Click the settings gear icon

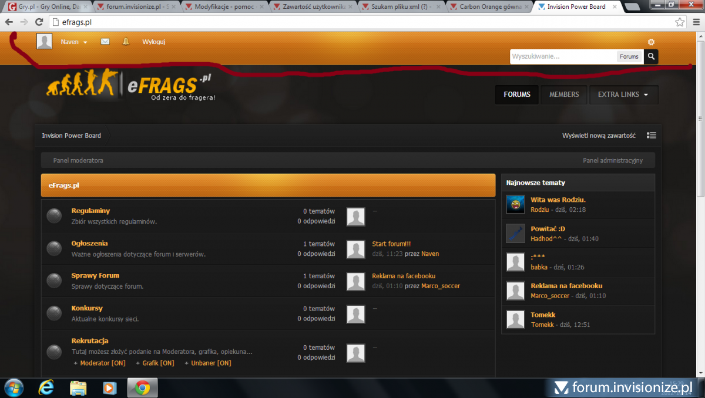[x=651, y=42]
